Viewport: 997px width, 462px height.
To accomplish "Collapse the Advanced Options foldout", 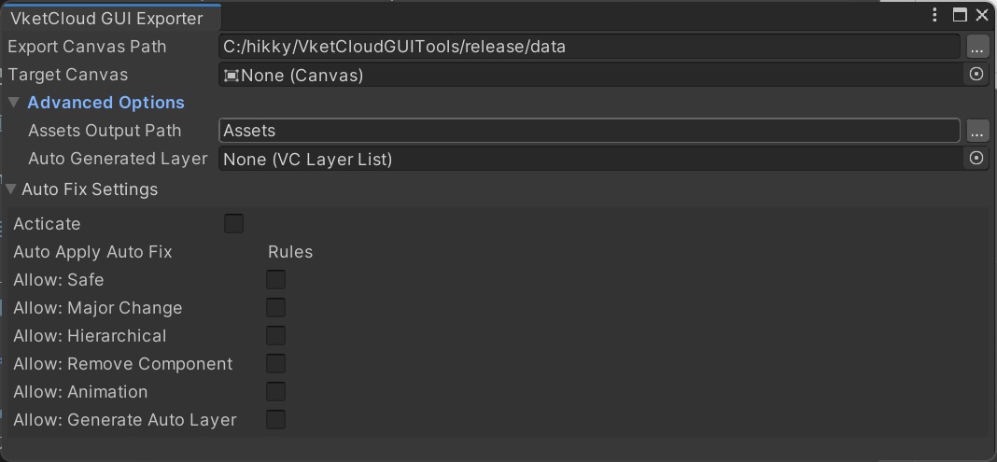I will pyautogui.click(x=14, y=103).
